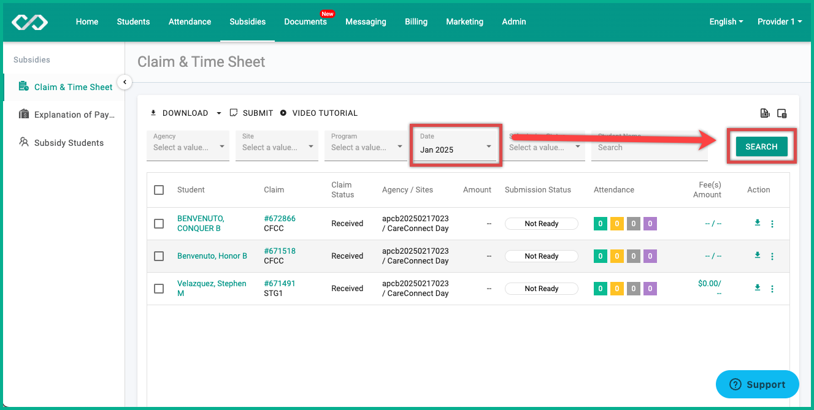Open more actions menu for Velazquez, Stephen M
Viewport: 814px width, 410px height.
[772, 289]
